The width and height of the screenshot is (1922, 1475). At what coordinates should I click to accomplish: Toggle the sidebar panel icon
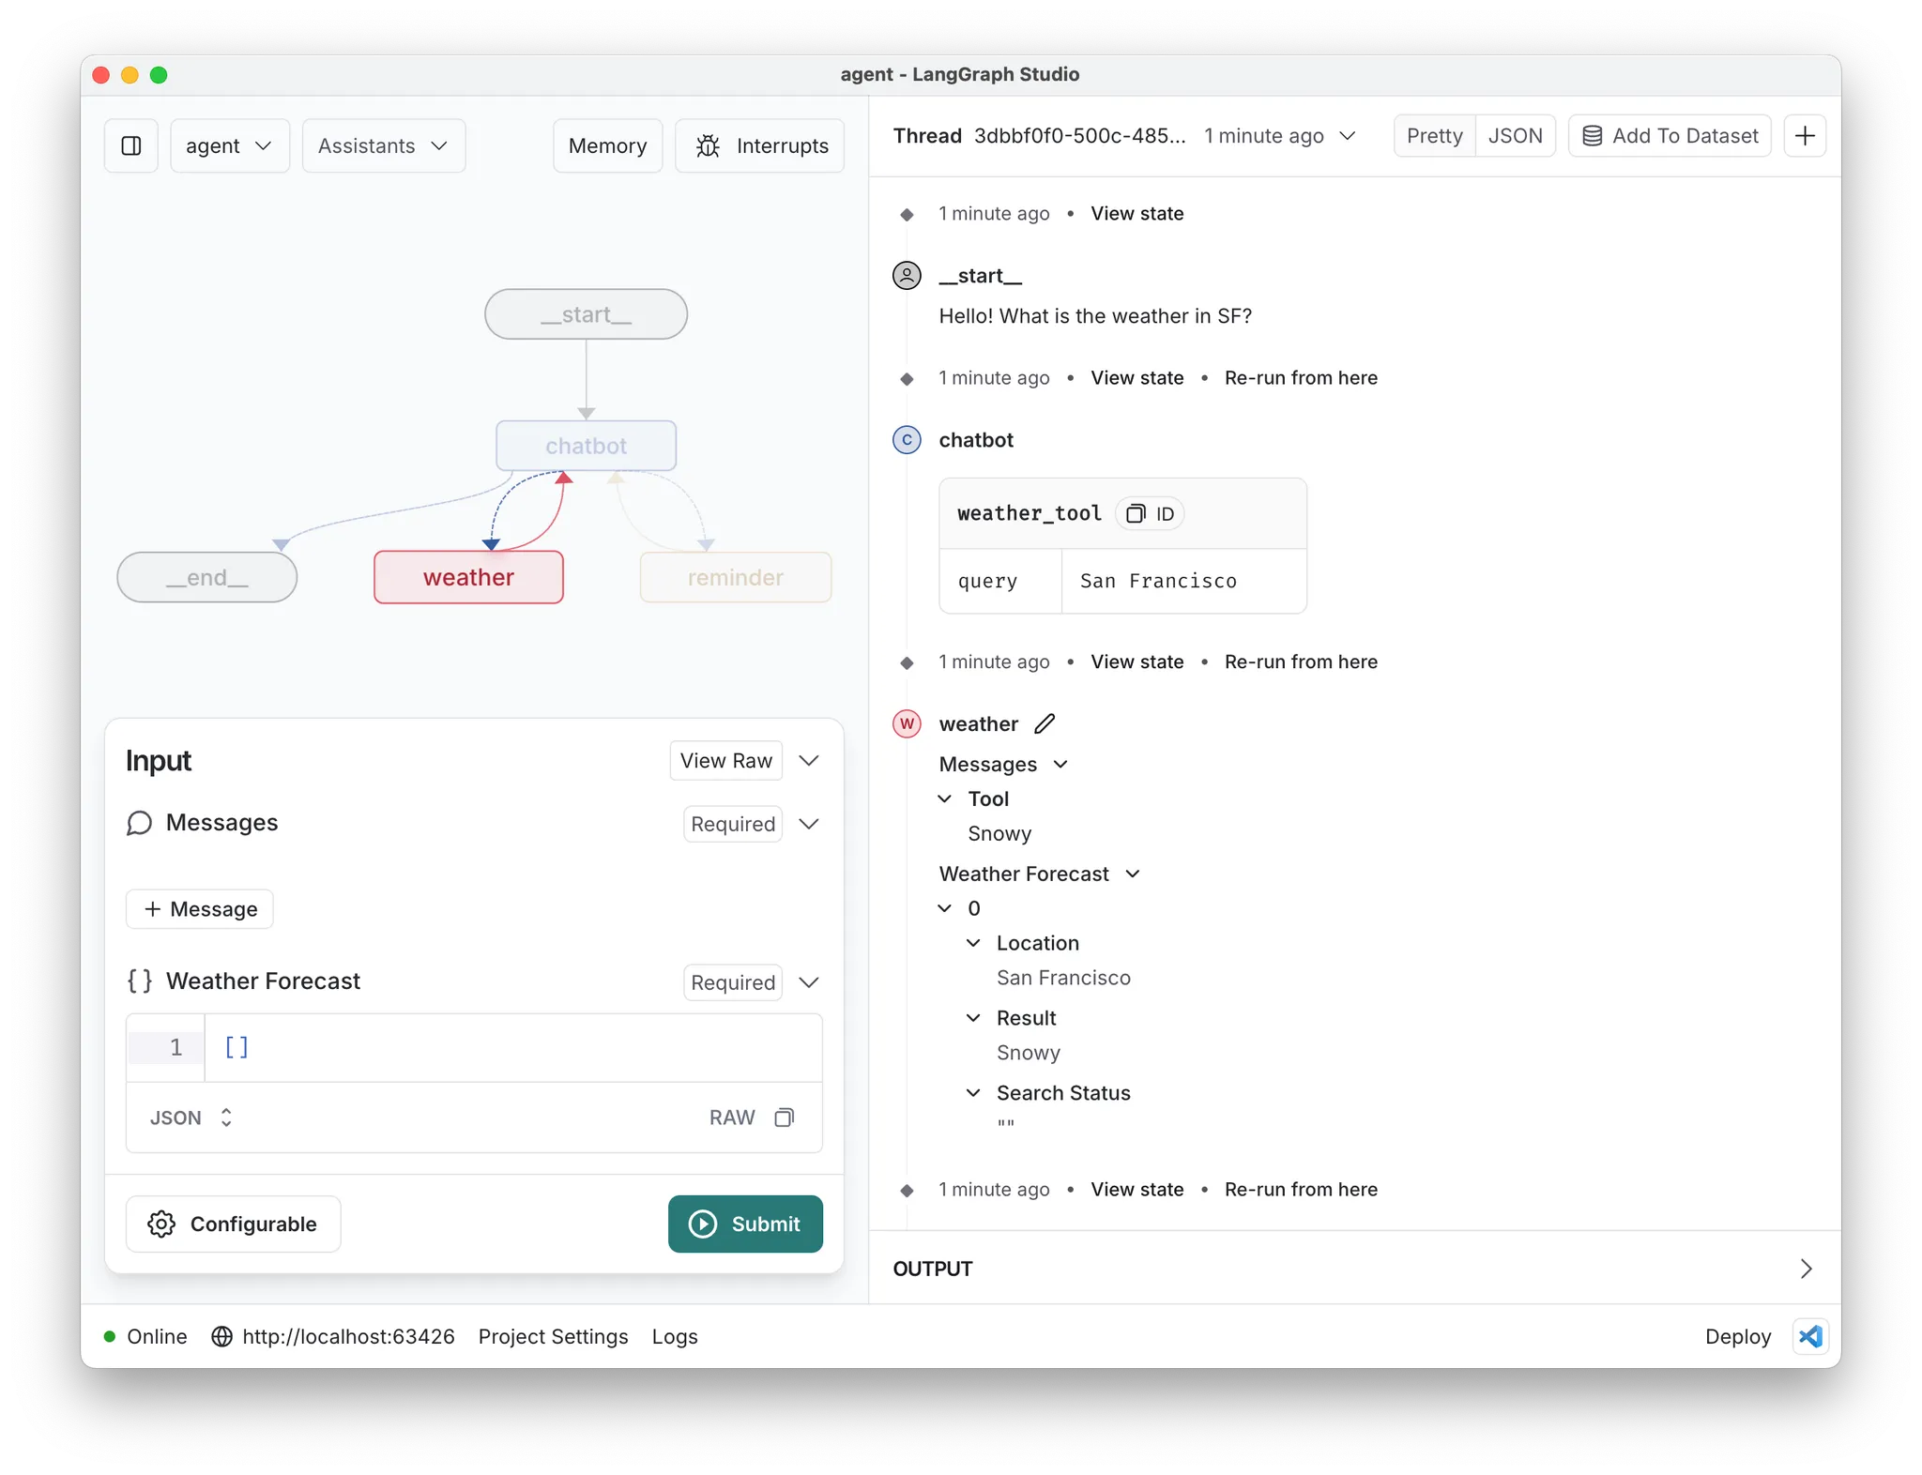pos(131,145)
